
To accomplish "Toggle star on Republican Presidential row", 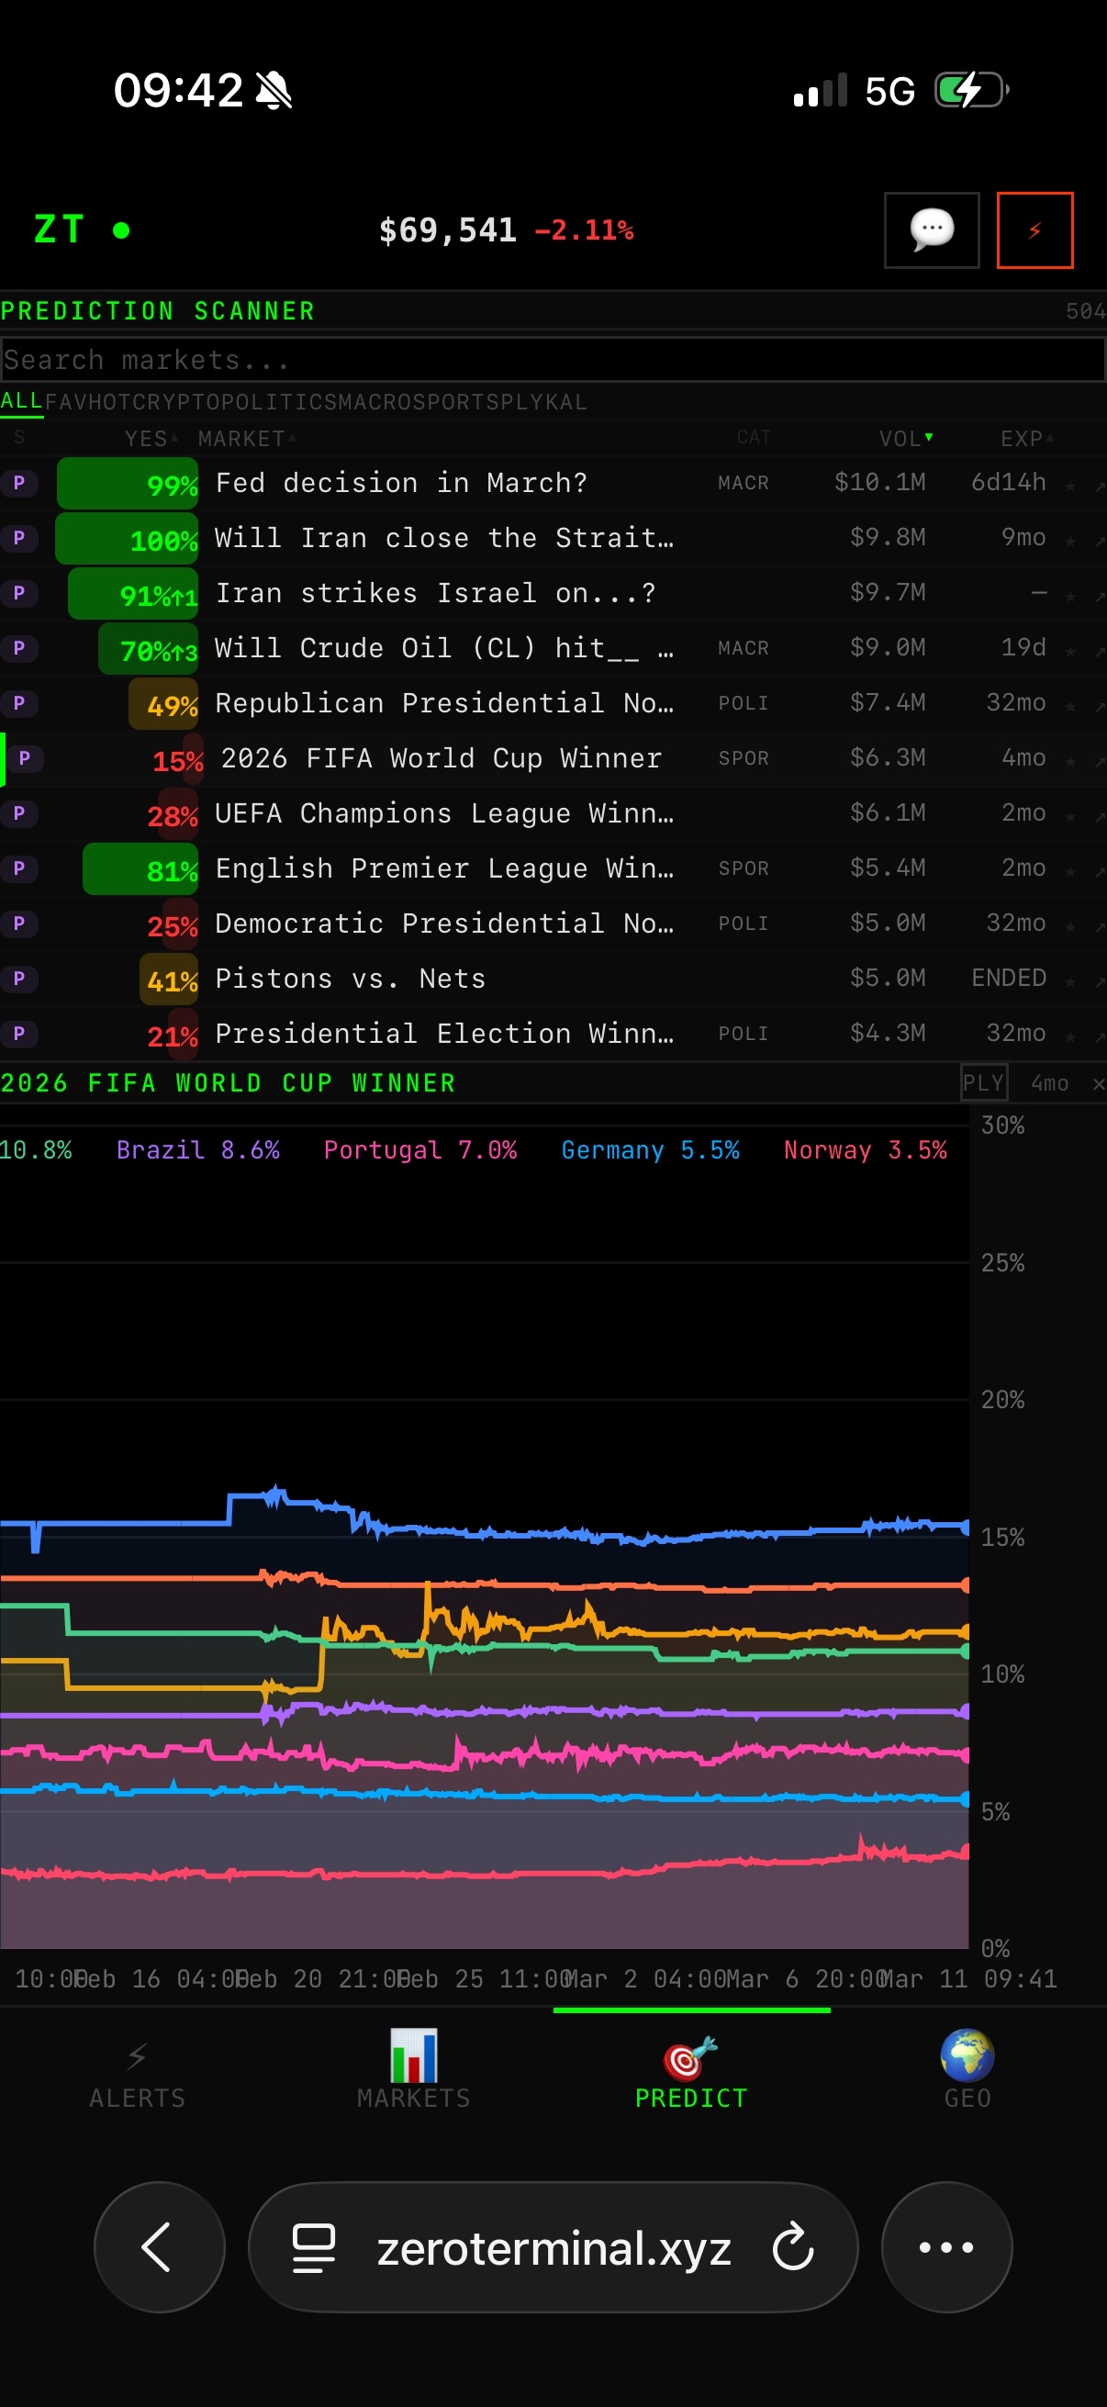I will 1070,707.
